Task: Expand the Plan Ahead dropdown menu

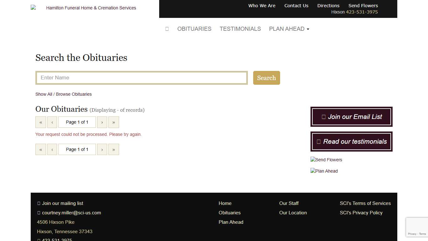Action: click(289, 29)
